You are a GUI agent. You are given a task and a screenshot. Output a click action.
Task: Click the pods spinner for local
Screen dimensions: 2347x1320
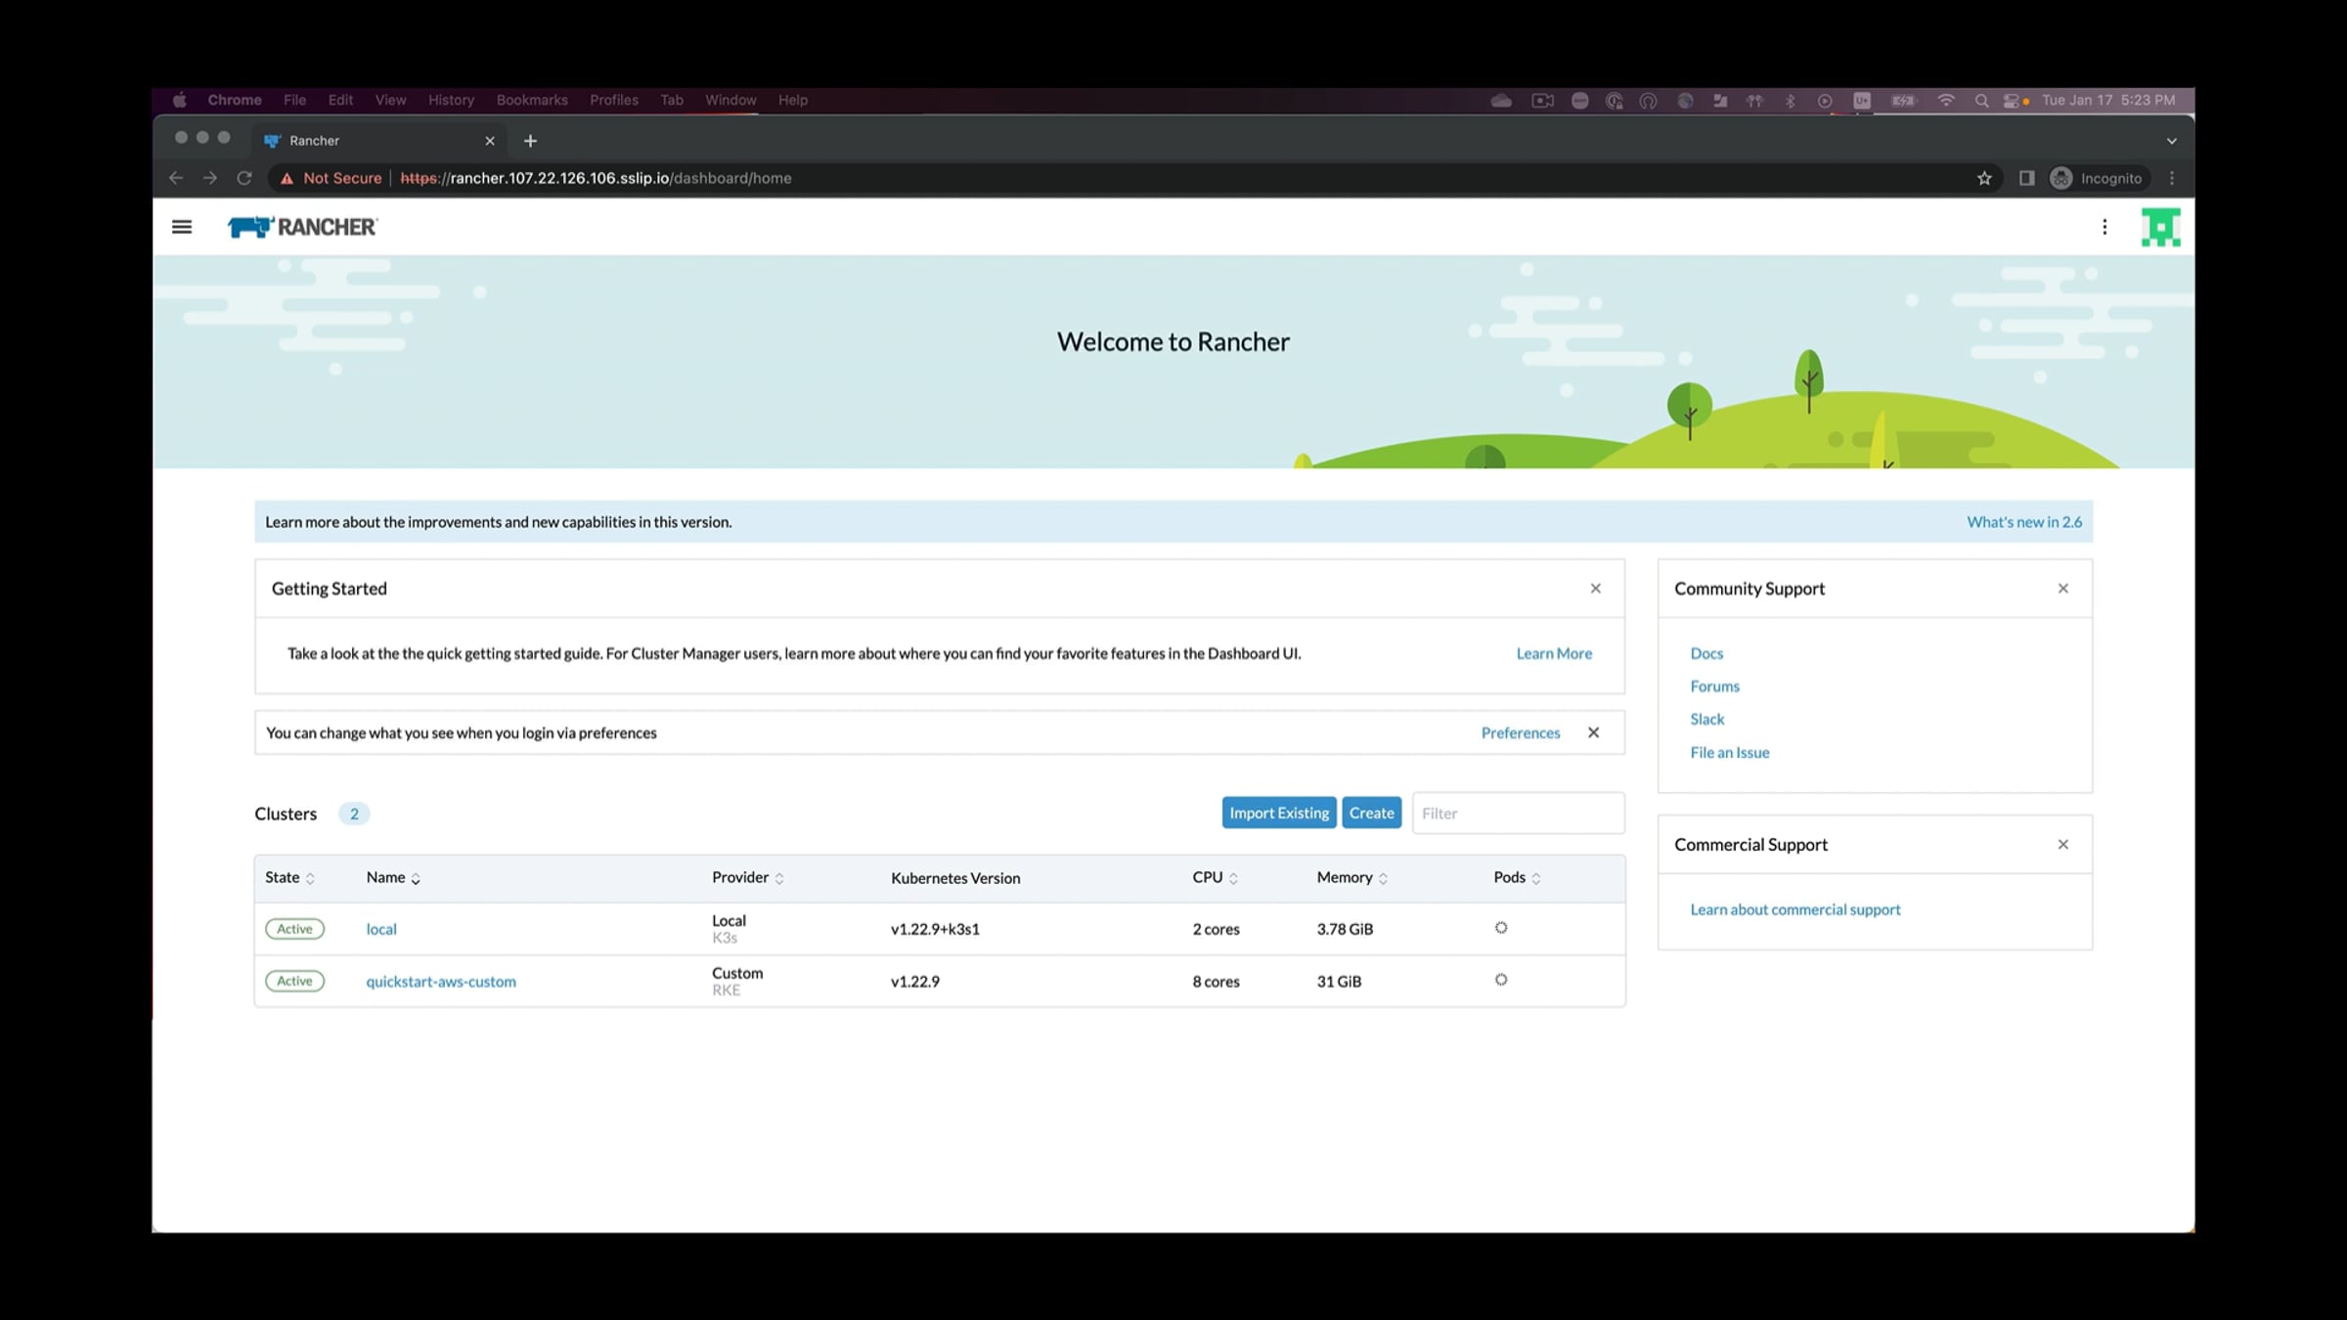1501,928
